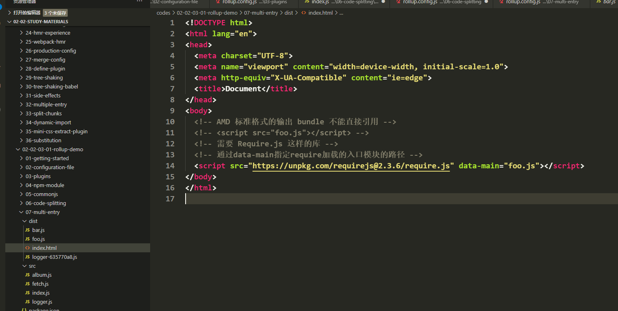Click the breadcrumb trailing ellipsis
This screenshot has width=618, height=311.
[341, 13]
